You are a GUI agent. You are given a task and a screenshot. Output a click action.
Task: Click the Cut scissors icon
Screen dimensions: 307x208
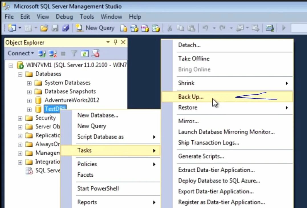click(170, 28)
